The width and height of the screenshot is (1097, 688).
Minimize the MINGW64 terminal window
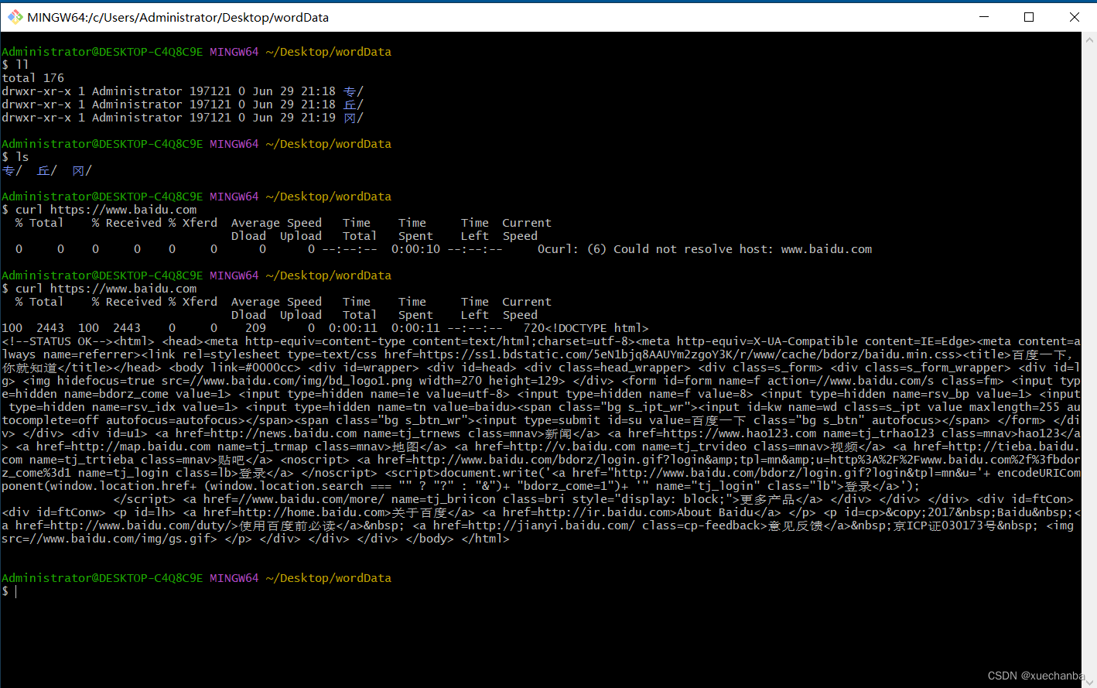(984, 17)
